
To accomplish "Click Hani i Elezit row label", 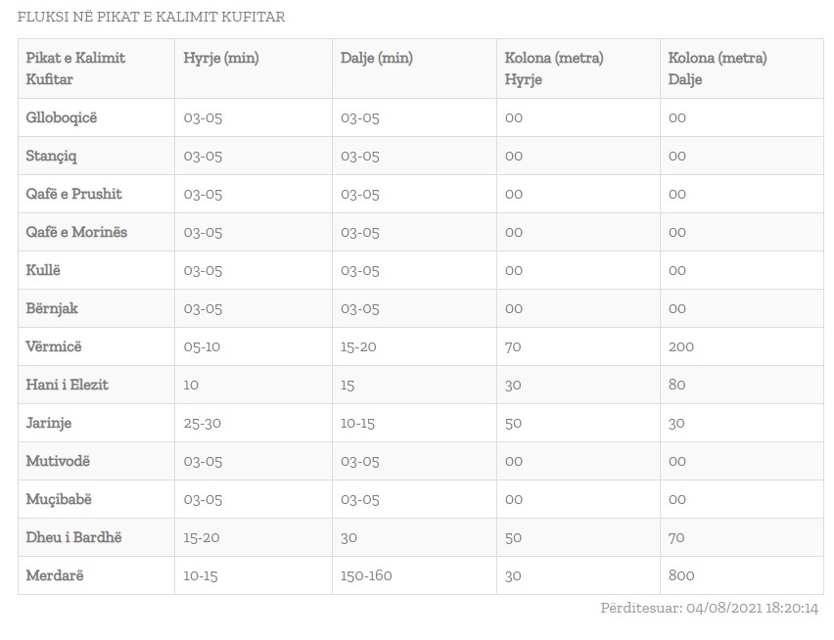I will pyautogui.click(x=67, y=385).
